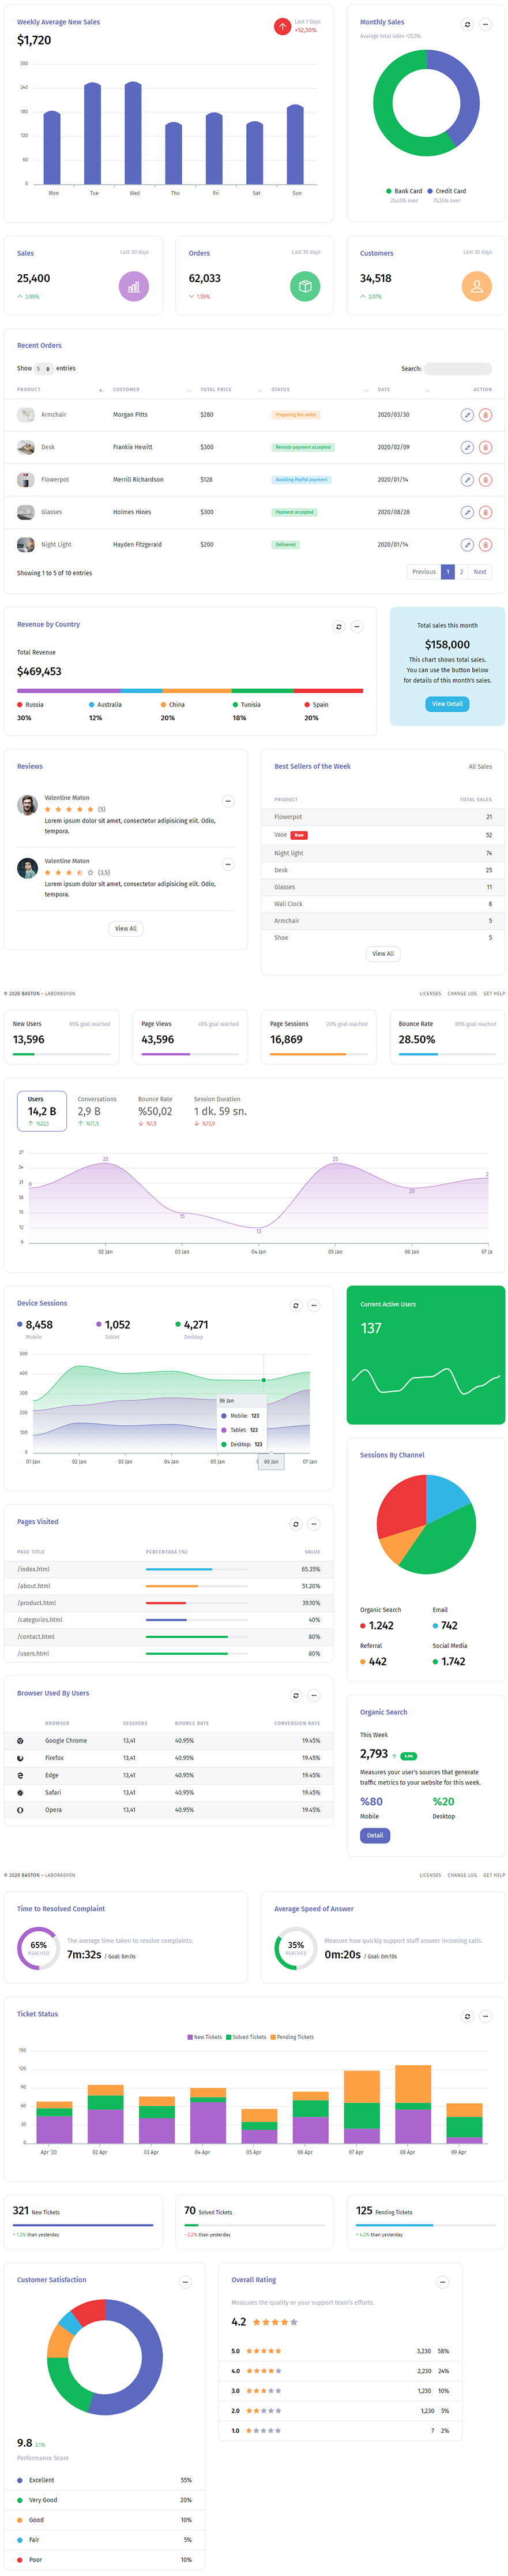The height and width of the screenshot is (2576, 508).
Task: Click the New Users goal progress bar
Action: [62, 1054]
